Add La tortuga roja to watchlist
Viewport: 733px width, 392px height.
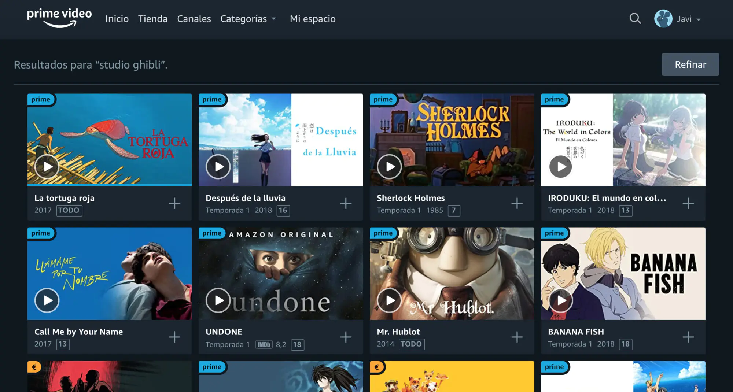coord(174,203)
